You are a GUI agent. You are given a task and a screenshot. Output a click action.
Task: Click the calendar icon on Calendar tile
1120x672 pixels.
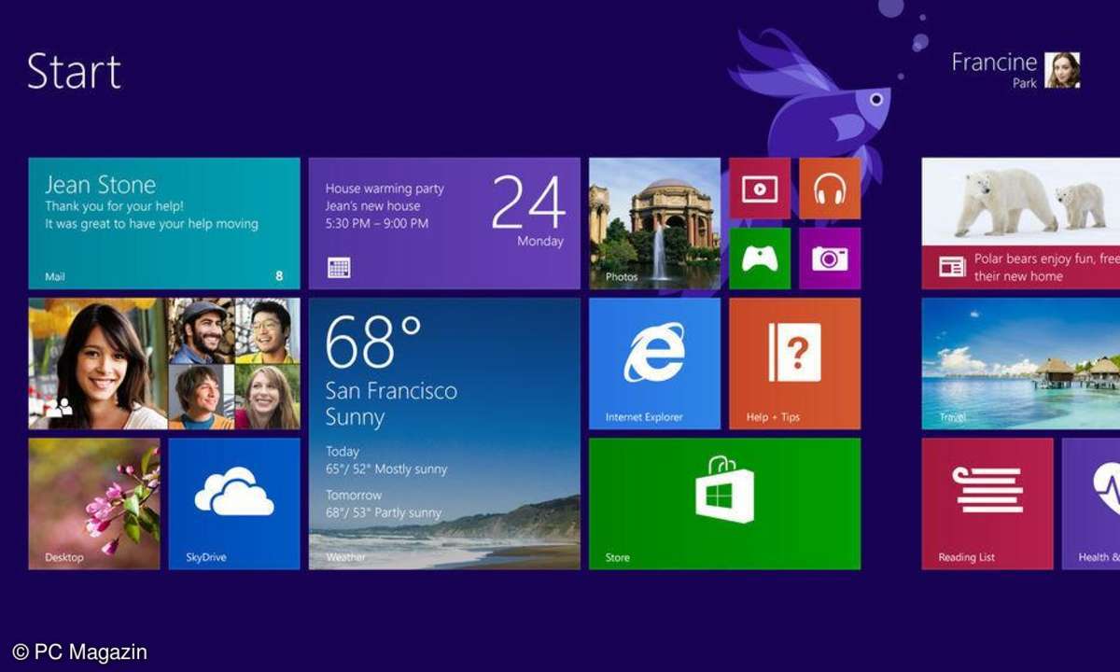click(339, 268)
